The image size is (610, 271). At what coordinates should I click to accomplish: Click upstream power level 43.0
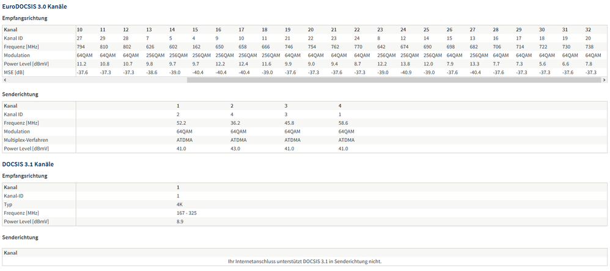click(235, 149)
